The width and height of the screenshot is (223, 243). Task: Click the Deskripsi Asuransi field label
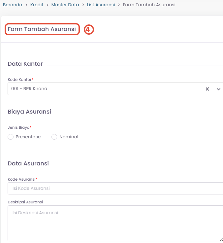25,202
